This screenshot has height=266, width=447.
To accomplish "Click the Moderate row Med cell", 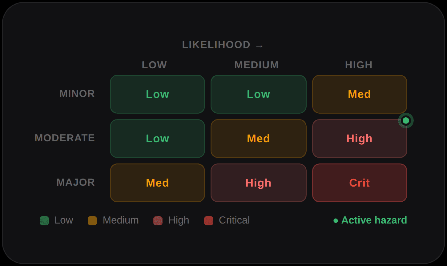I will click(259, 139).
